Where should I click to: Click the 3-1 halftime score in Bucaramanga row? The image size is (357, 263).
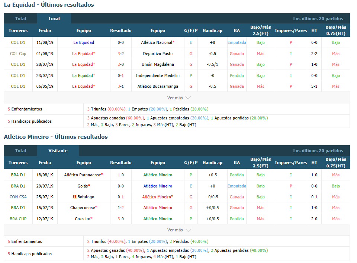pos(314,86)
